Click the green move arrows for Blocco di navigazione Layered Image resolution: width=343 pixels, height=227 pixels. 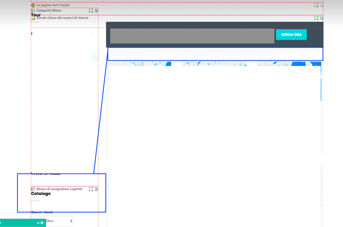[x=91, y=189]
